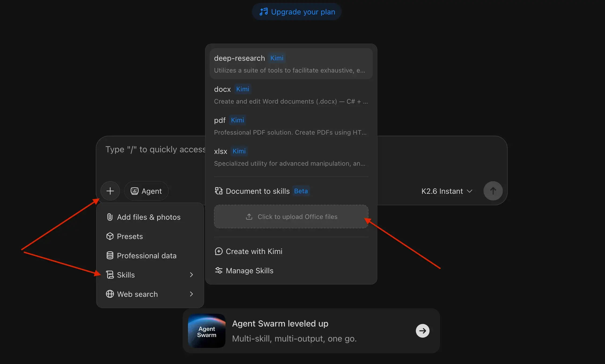This screenshot has width=605, height=364.
Task: Open Presets from the plus menu
Action: [x=150, y=236]
